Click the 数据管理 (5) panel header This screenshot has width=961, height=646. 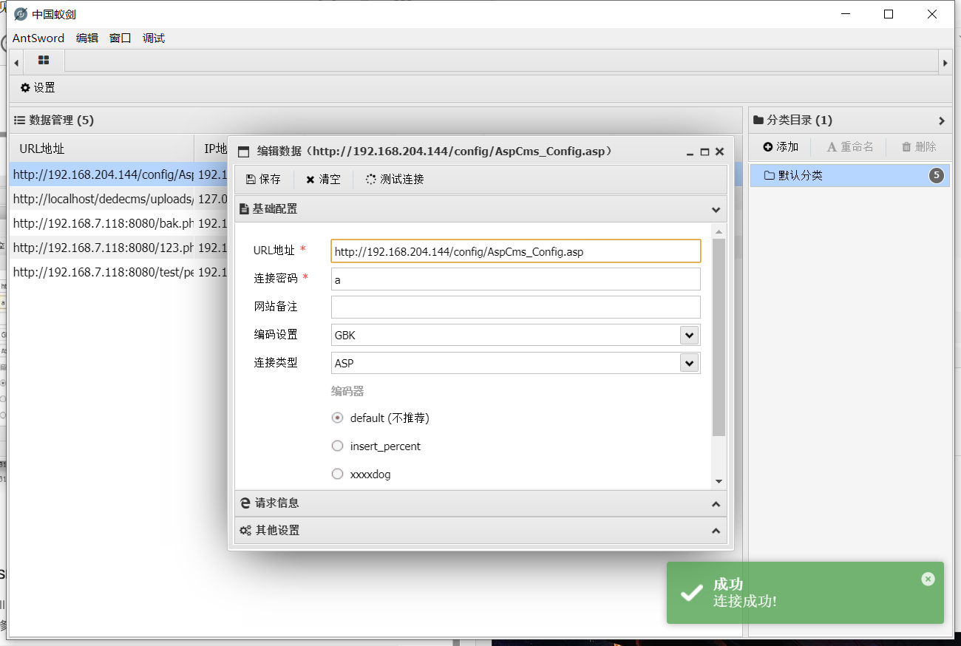tap(376, 120)
